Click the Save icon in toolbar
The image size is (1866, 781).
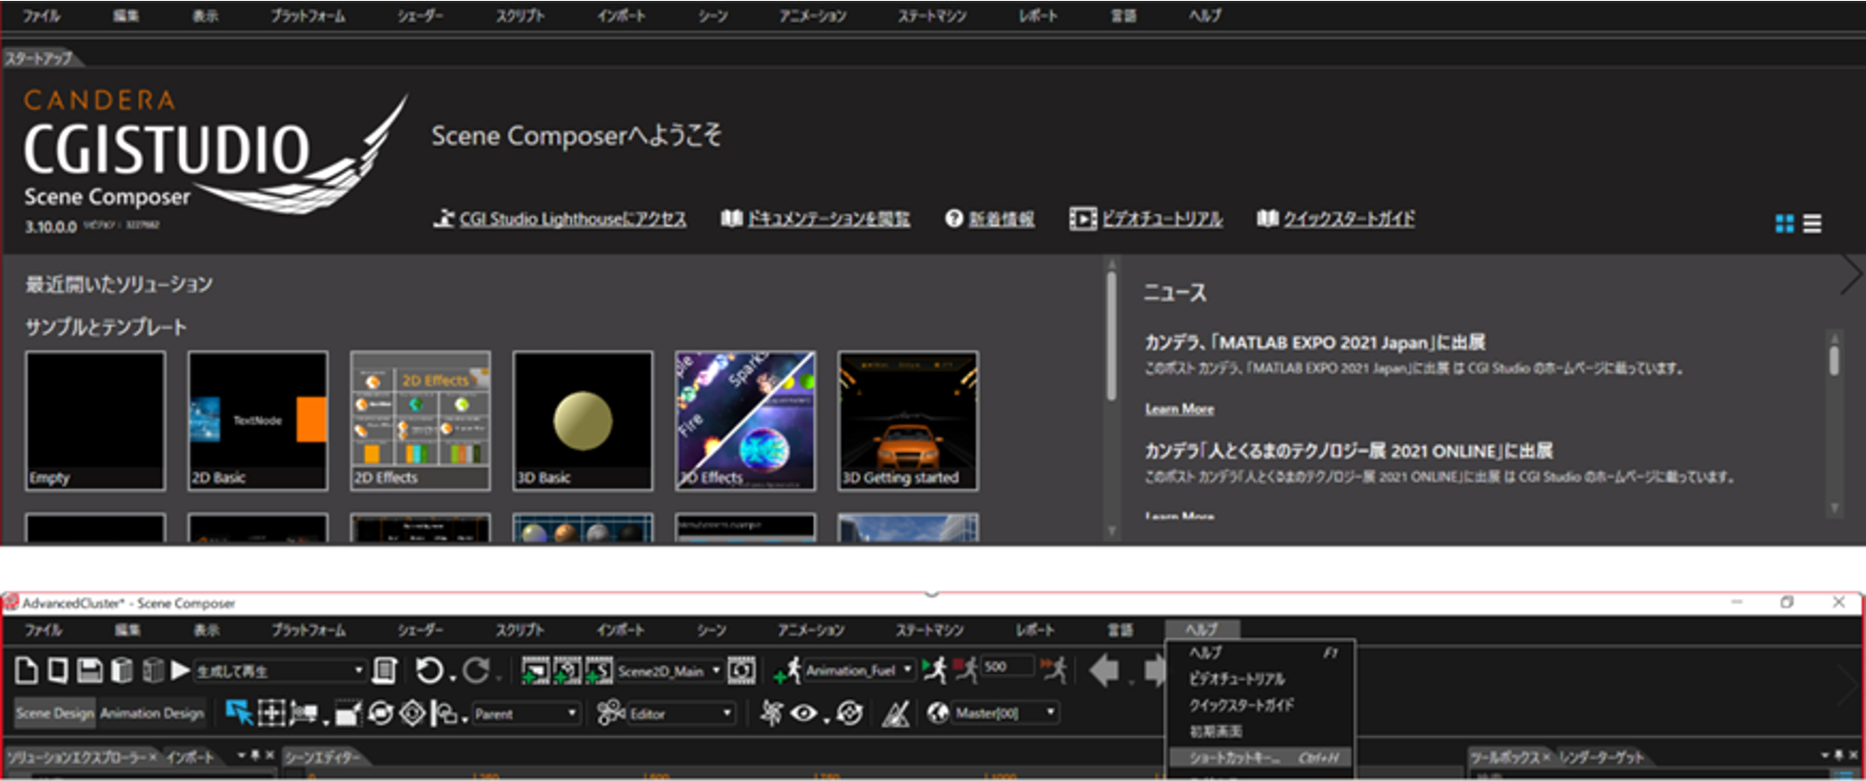pyautogui.click(x=89, y=671)
